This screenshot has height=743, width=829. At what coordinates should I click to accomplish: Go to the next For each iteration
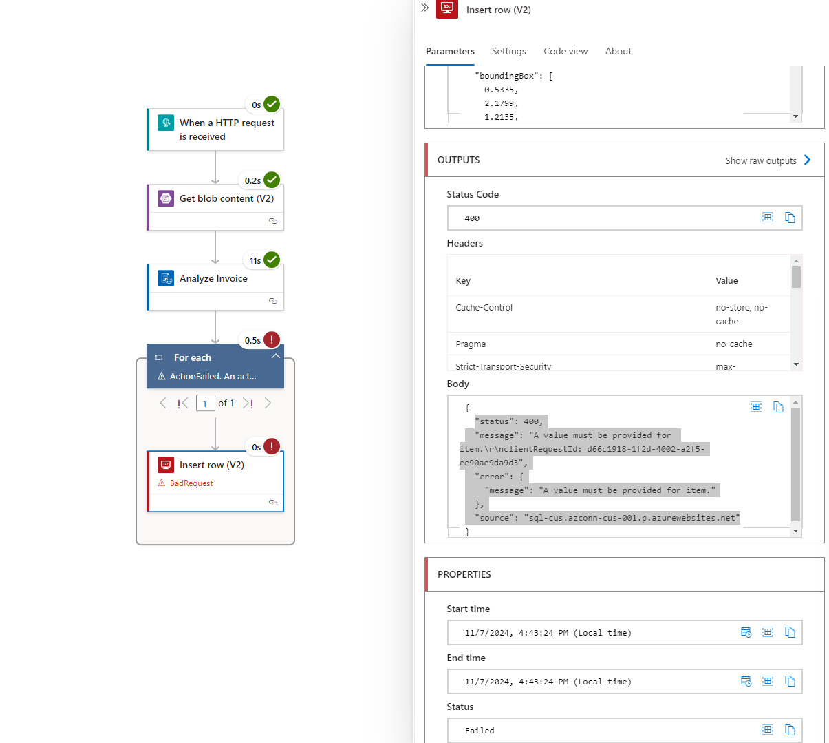[x=268, y=403]
